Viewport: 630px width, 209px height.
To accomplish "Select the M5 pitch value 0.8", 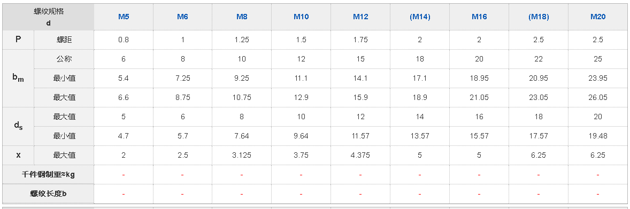I will 124,40.
